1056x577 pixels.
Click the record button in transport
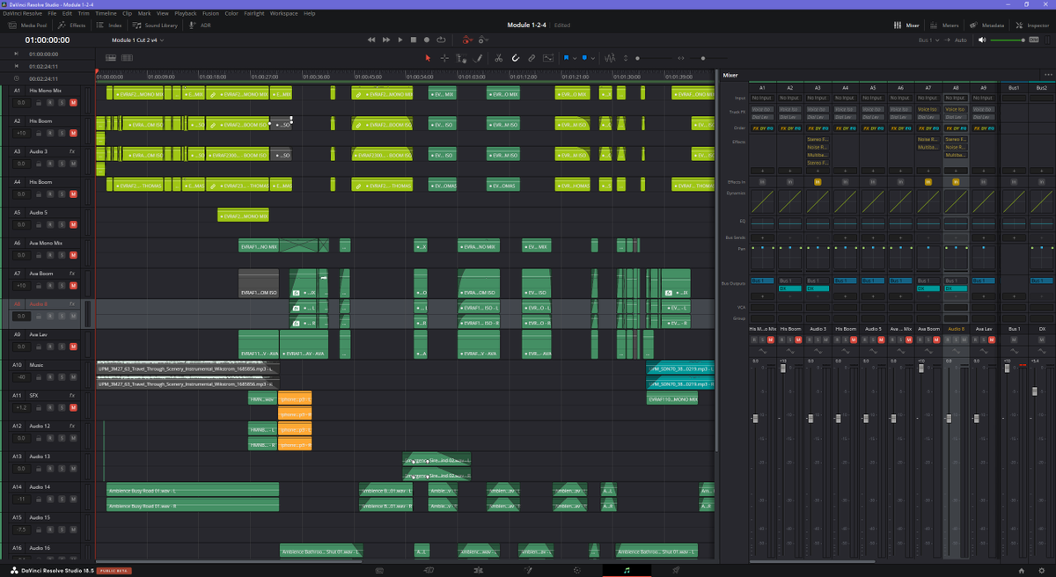coord(427,40)
